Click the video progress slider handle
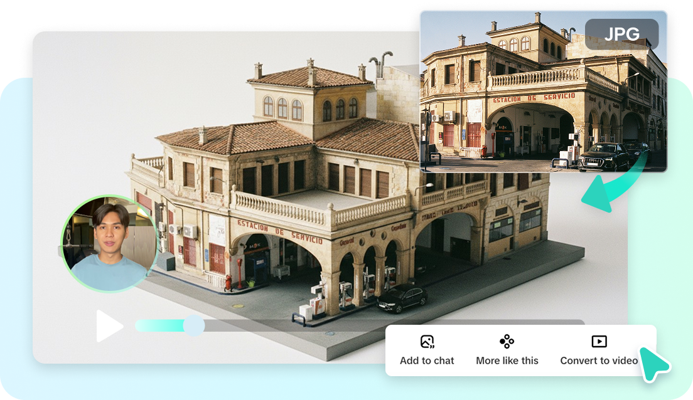The height and width of the screenshot is (400, 693). 193,326
